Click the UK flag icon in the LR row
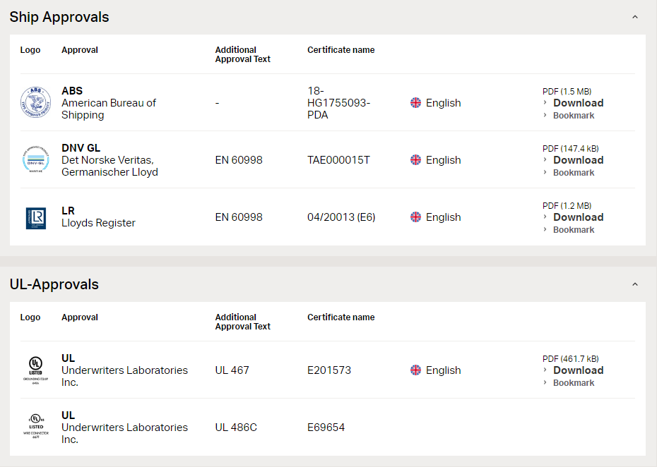This screenshot has height=467, width=657. coord(415,217)
